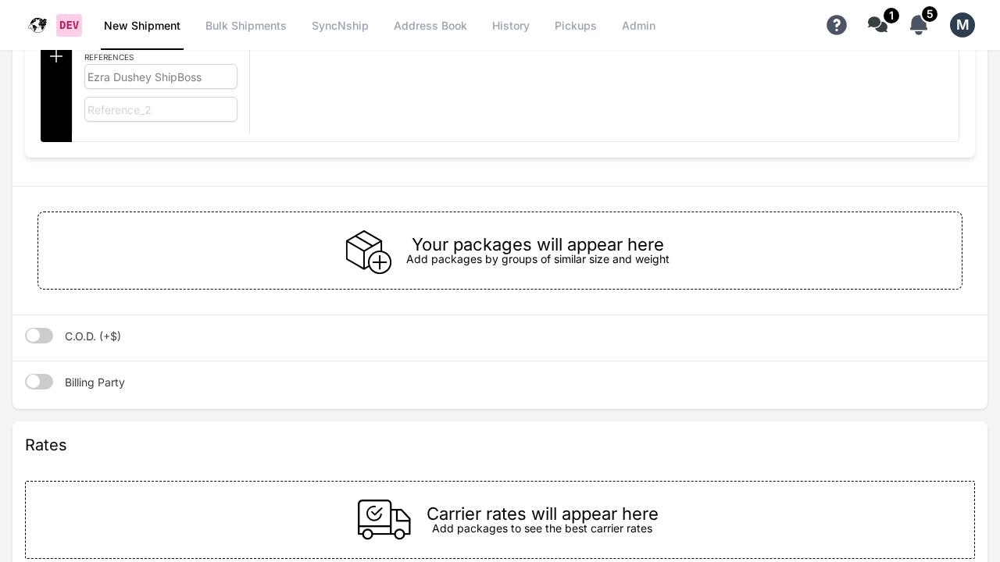Click the DEV environment badge

pos(69,25)
